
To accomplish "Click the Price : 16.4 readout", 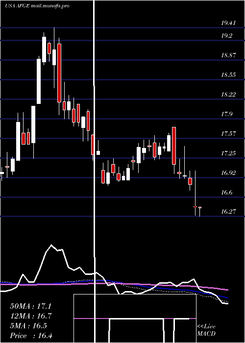I will [31, 336].
